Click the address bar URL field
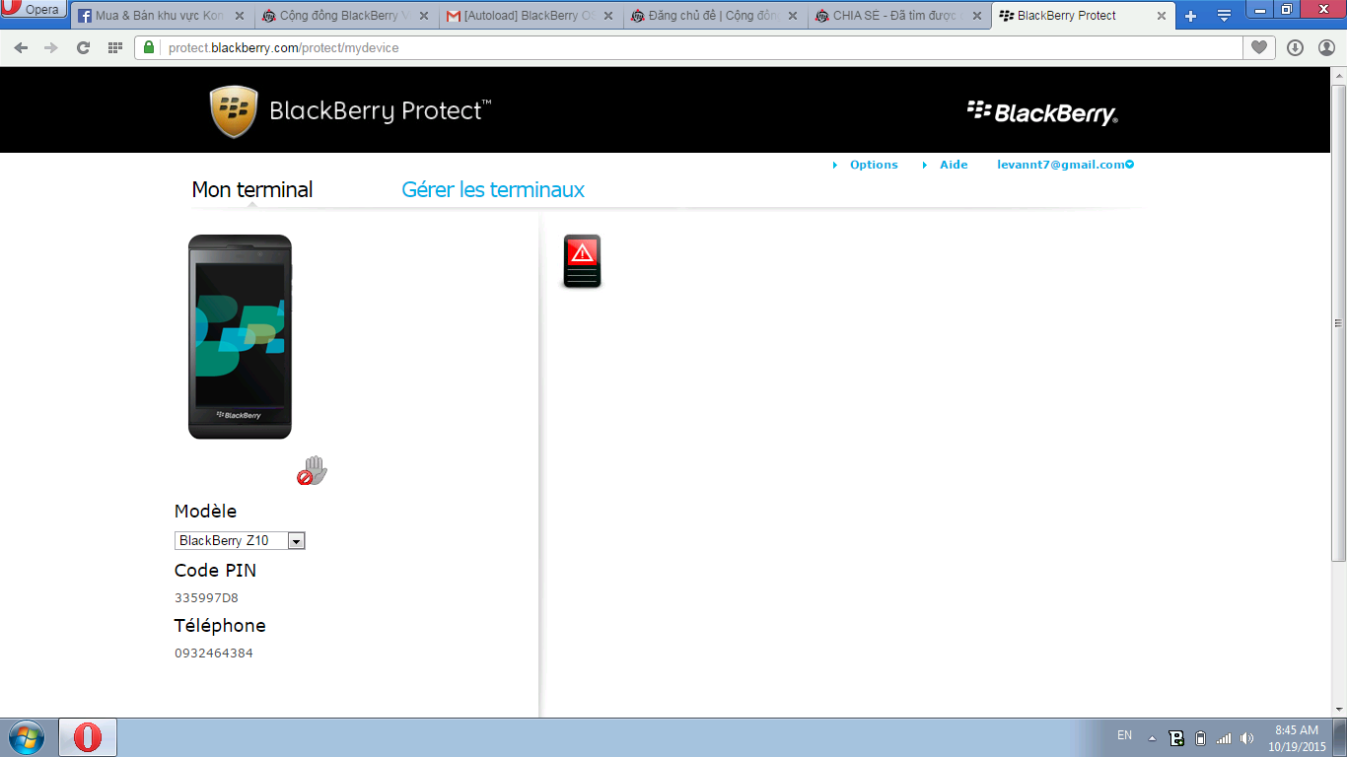The image size is (1347, 757). coord(690,47)
